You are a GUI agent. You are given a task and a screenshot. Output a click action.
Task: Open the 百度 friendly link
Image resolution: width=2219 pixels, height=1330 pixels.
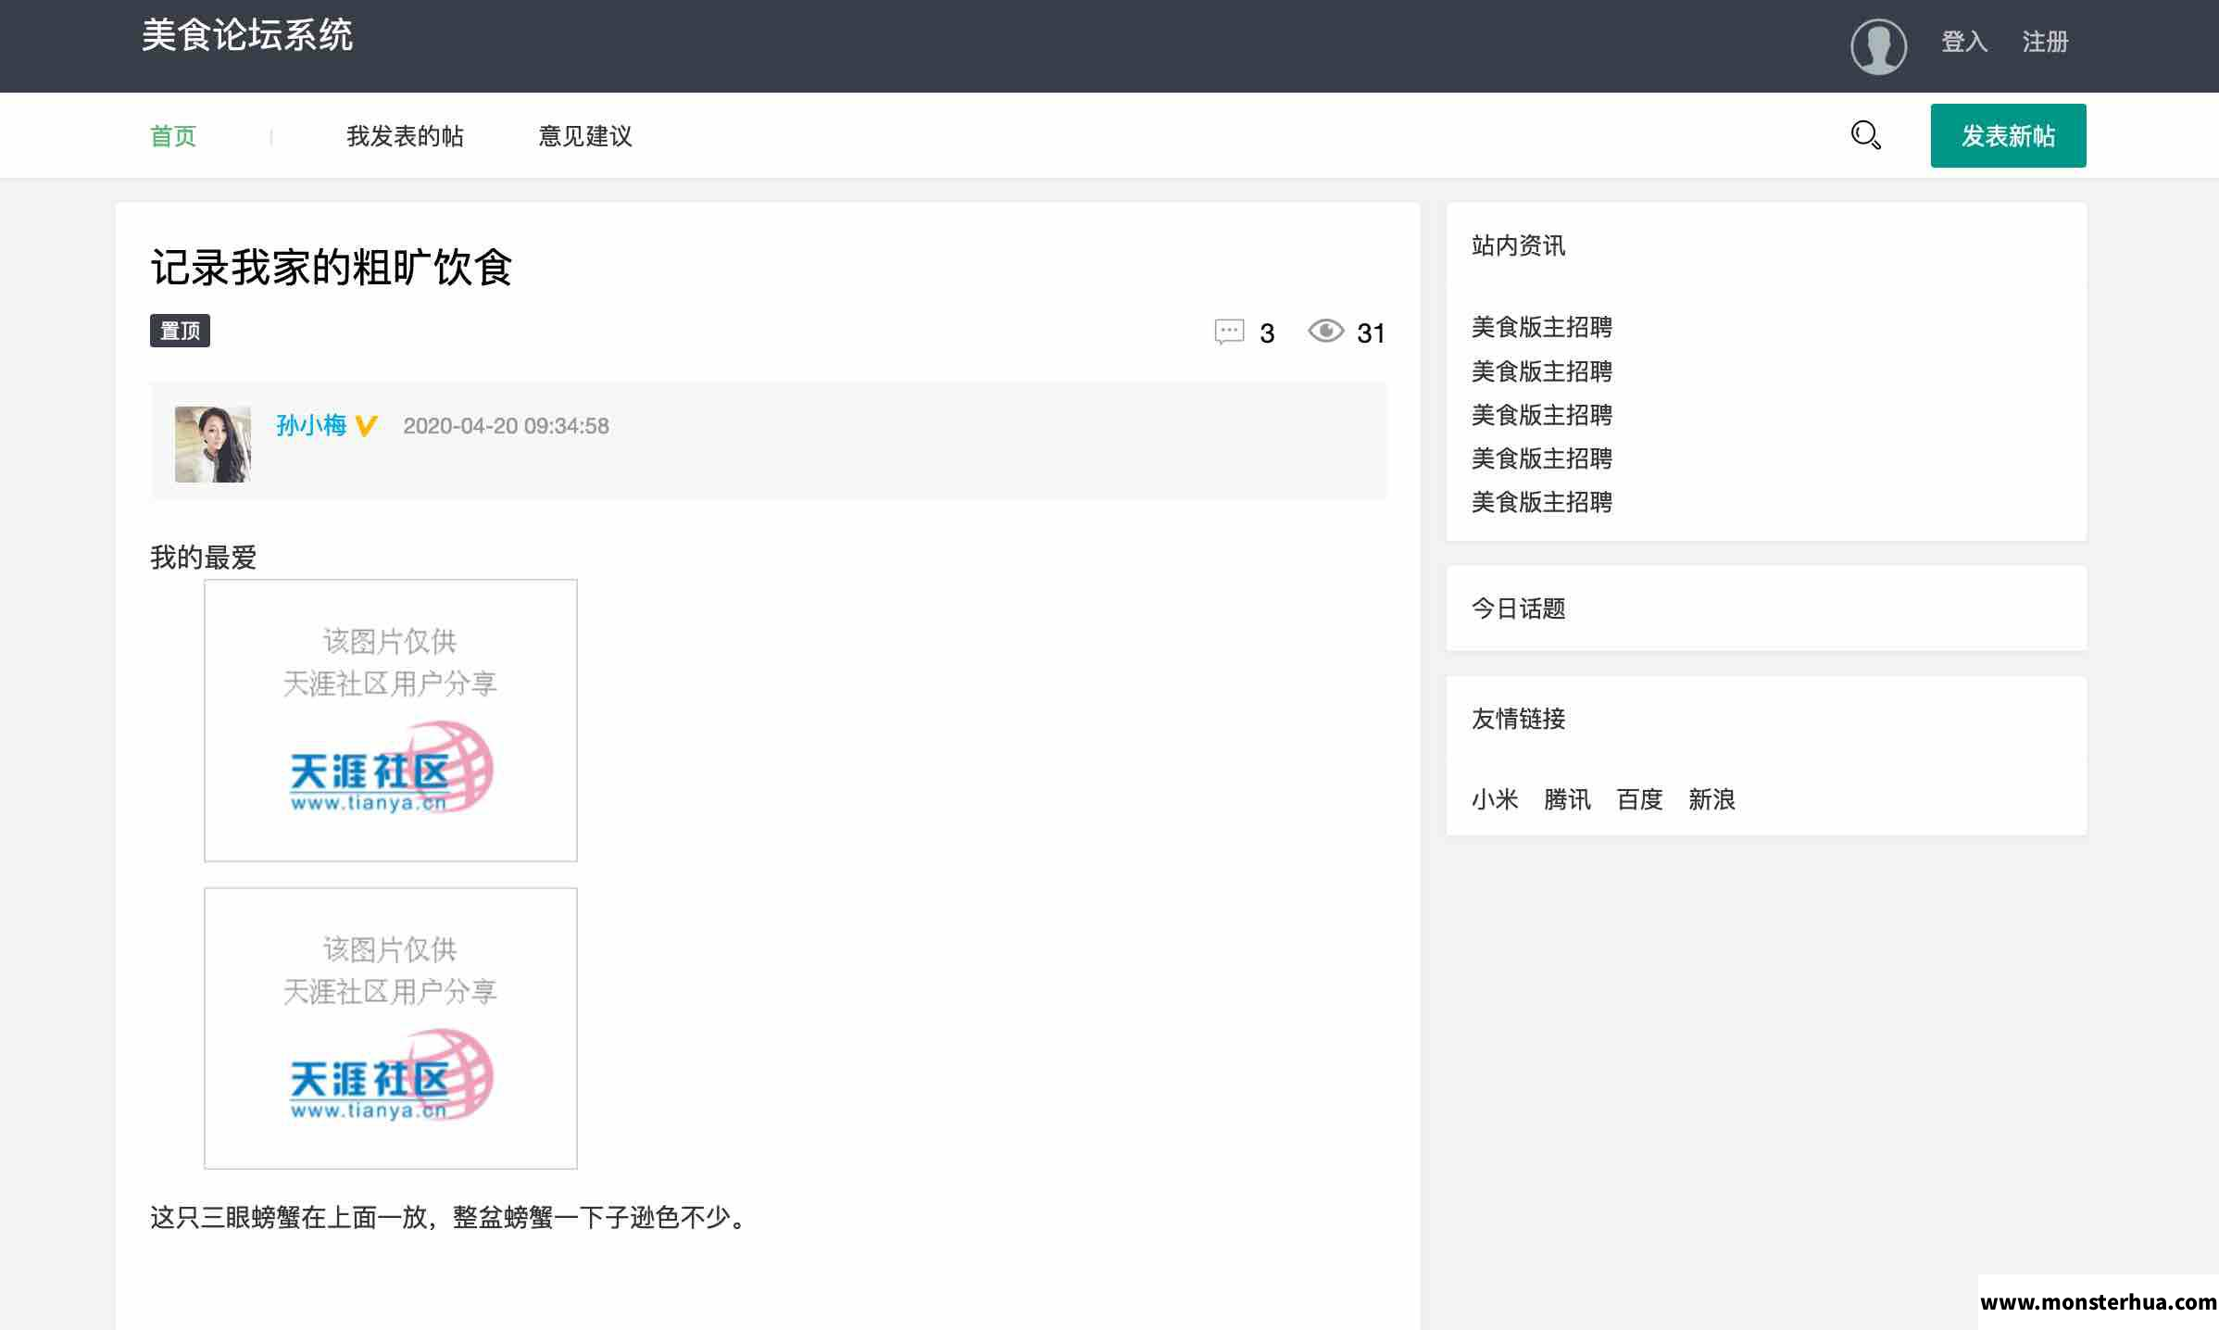tap(1639, 799)
